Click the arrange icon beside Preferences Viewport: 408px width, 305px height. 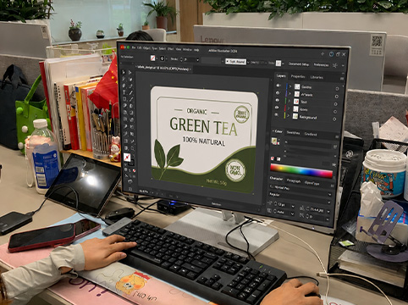click(x=335, y=65)
